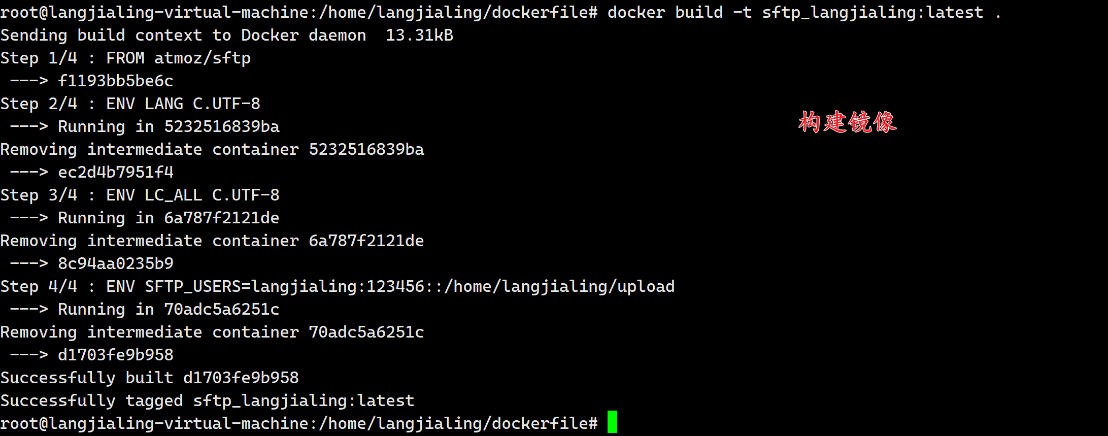Click the Step 2/4 ENV LANG line
The width and height of the screenshot is (1108, 436).
pyautogui.click(x=130, y=104)
